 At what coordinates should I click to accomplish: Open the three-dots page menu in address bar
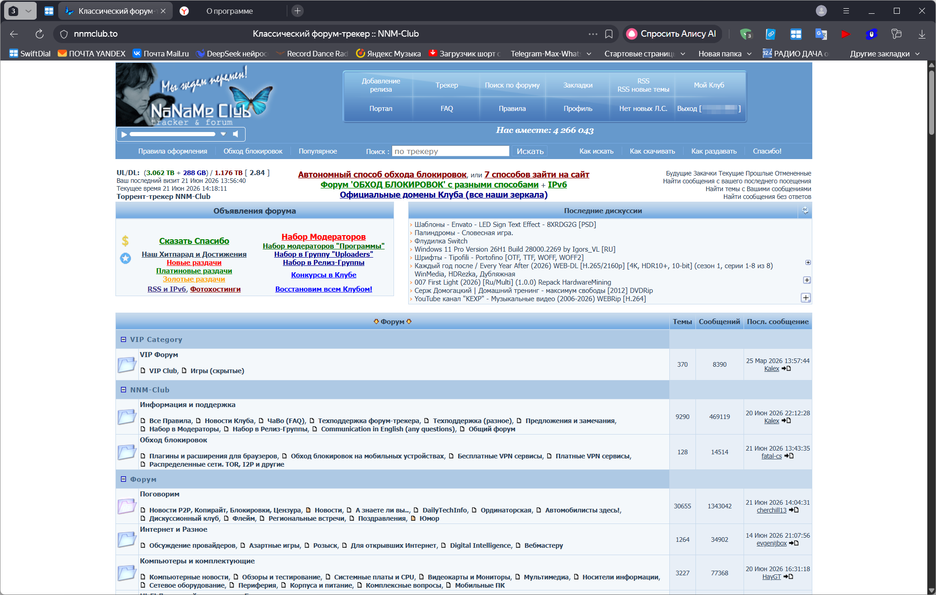pyautogui.click(x=593, y=34)
